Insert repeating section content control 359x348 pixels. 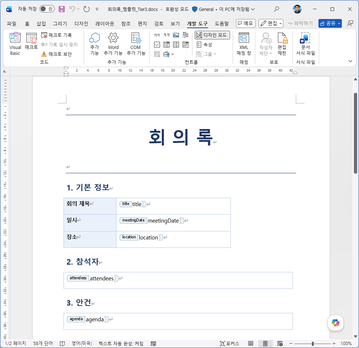[x=157, y=54]
